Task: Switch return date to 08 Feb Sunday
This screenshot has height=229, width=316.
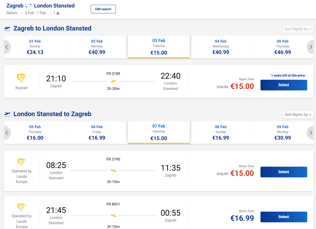Action: (x=221, y=133)
